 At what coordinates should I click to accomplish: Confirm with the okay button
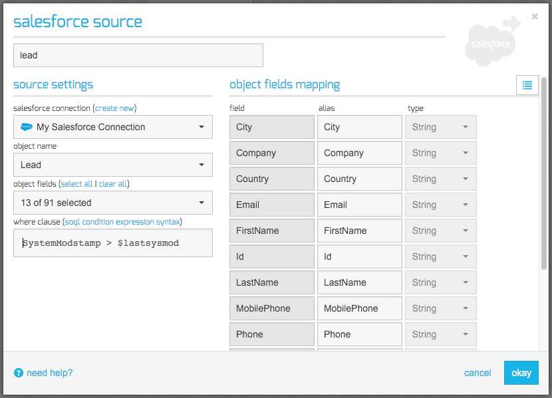pos(521,373)
